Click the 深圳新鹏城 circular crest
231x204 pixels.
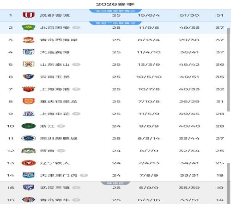[x=29, y=138]
